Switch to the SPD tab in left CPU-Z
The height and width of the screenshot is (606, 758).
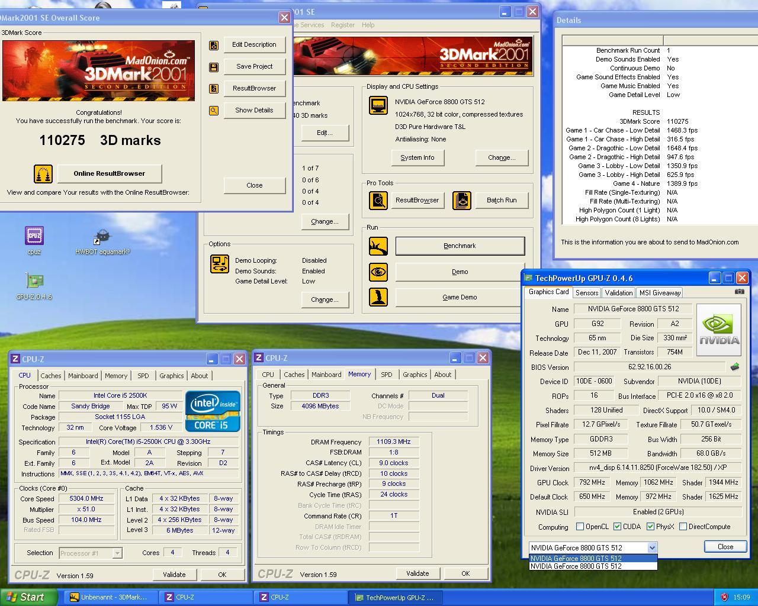pyautogui.click(x=143, y=376)
